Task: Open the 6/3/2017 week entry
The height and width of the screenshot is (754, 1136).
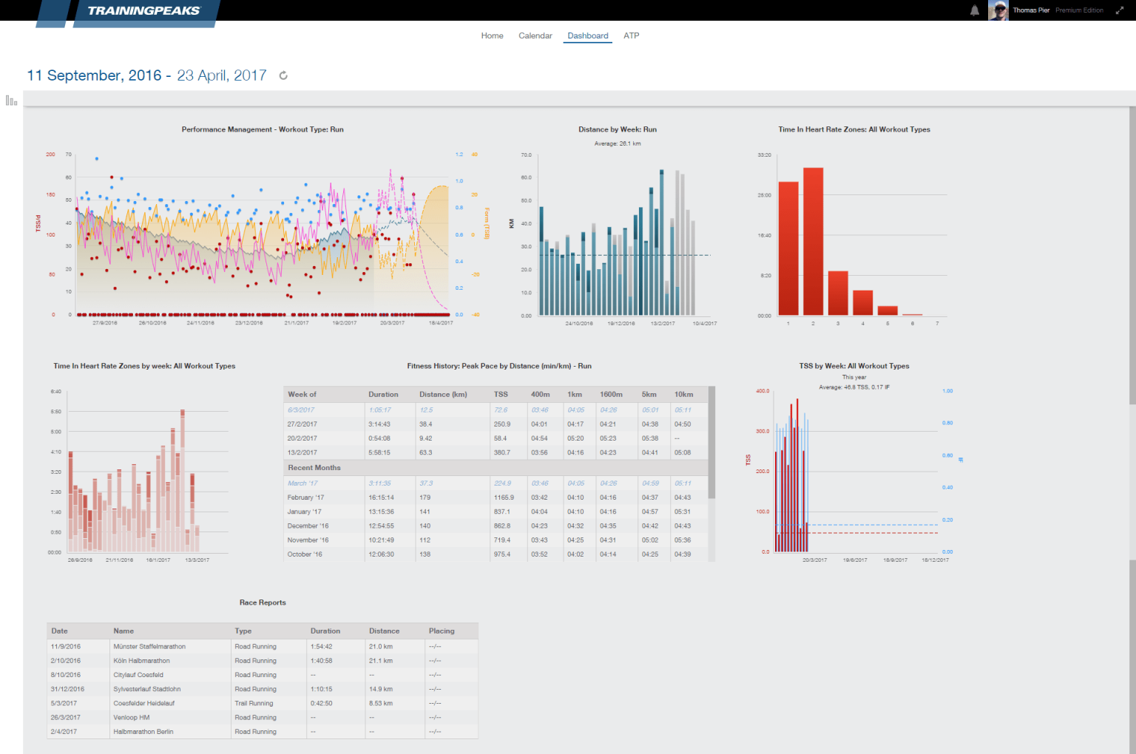Action: [301, 410]
